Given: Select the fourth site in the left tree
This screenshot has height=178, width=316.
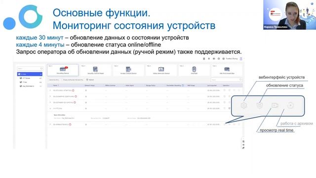Looking at the screenshot, I should pos(30,86).
